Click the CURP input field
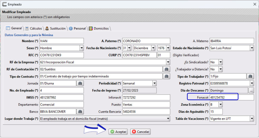 (x=139, y=55)
